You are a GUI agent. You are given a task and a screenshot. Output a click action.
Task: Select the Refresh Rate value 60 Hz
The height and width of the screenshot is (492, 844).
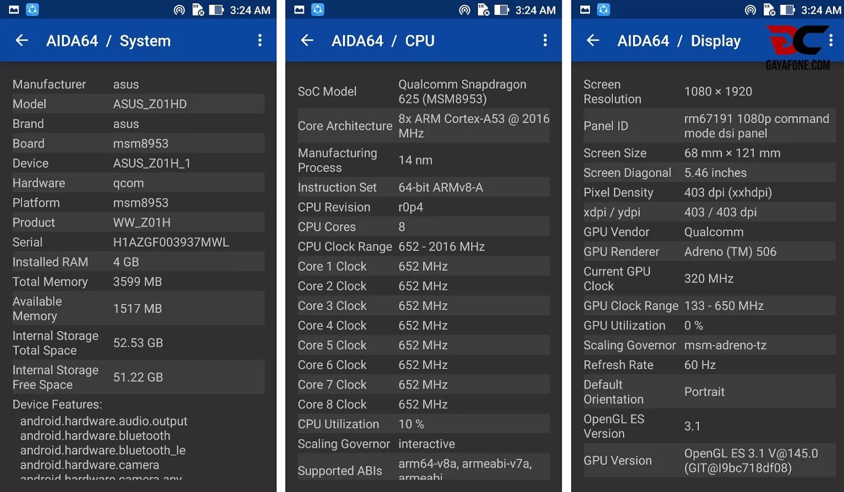[x=700, y=365]
